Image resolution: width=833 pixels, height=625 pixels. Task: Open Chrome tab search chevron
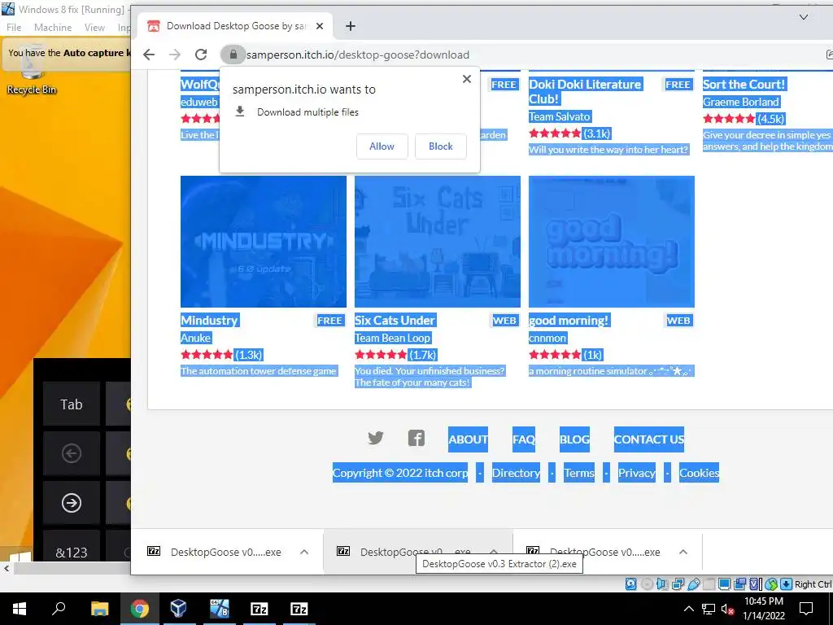pos(804,17)
